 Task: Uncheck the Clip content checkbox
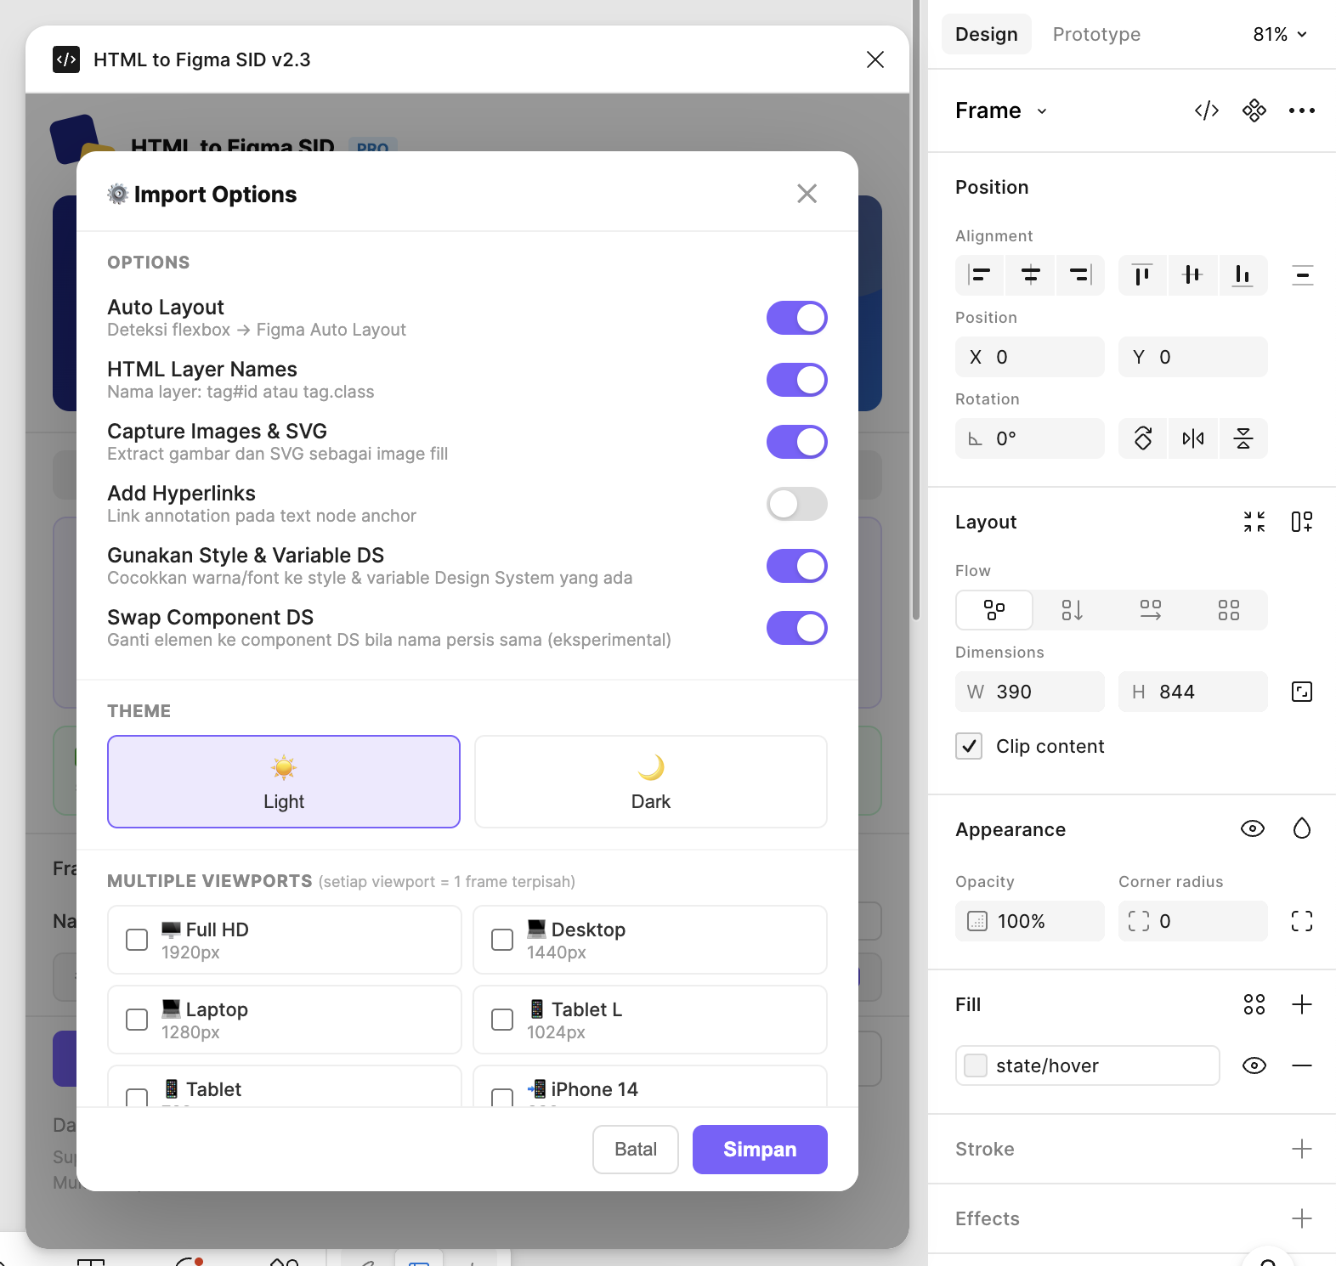[x=969, y=746]
